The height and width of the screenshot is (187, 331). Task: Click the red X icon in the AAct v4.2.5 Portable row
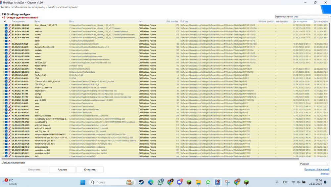pos(10,88)
